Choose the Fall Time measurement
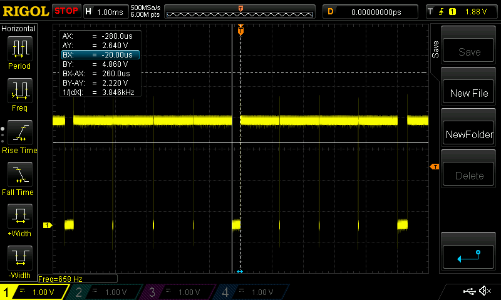The image size is (501, 300). point(19,179)
